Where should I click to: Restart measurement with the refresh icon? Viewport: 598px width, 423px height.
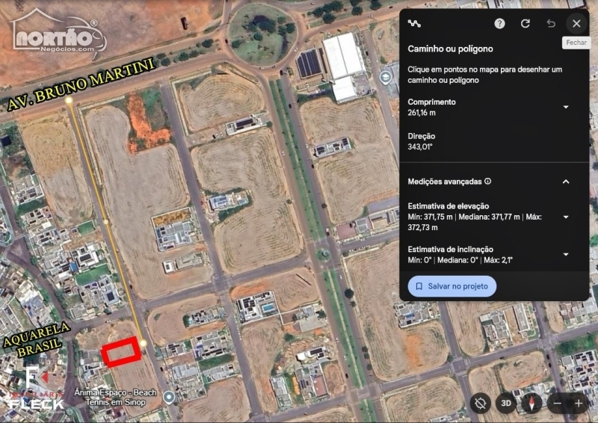click(x=525, y=24)
